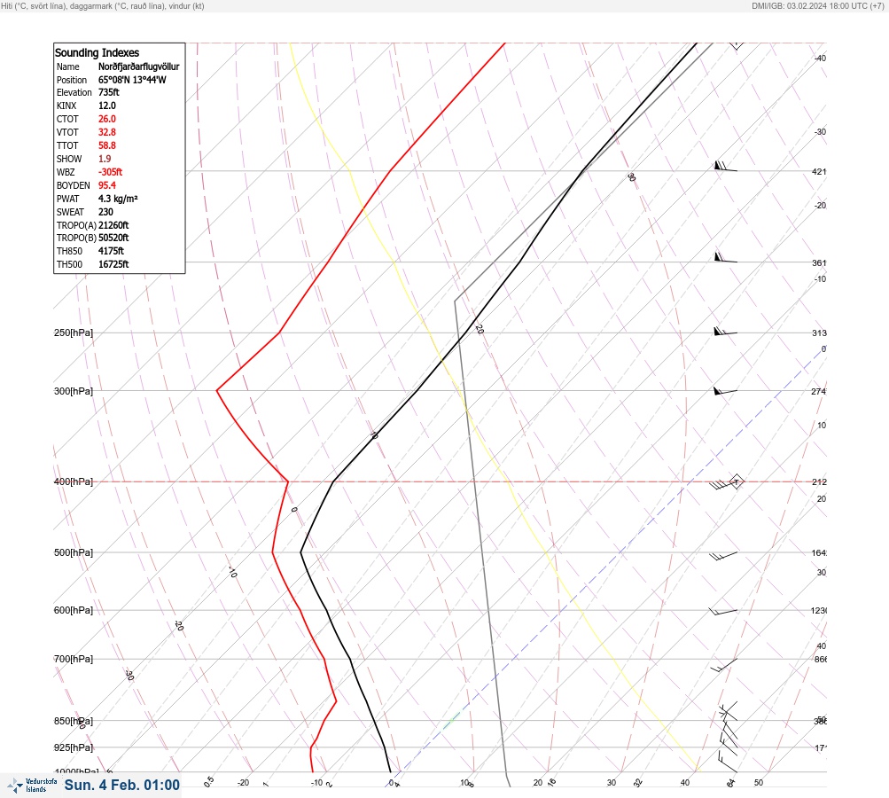Select station name Norðfjarðarflugvöllur
The width and height of the screenshot is (889, 798).
(138, 66)
